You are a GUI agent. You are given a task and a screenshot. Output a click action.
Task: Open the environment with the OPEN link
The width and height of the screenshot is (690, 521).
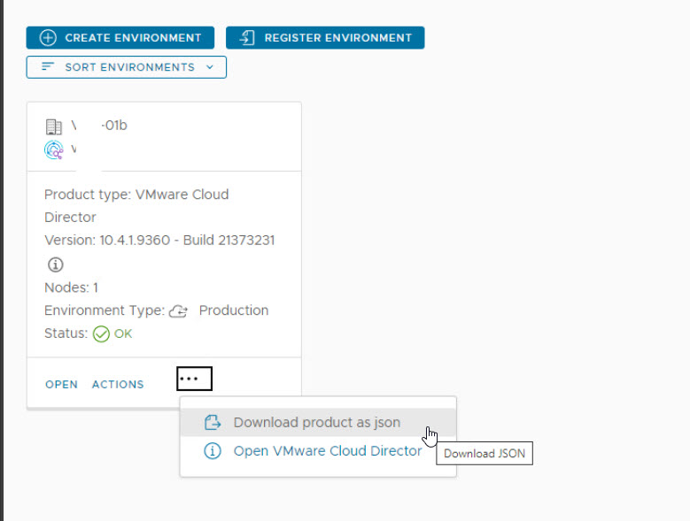point(62,385)
